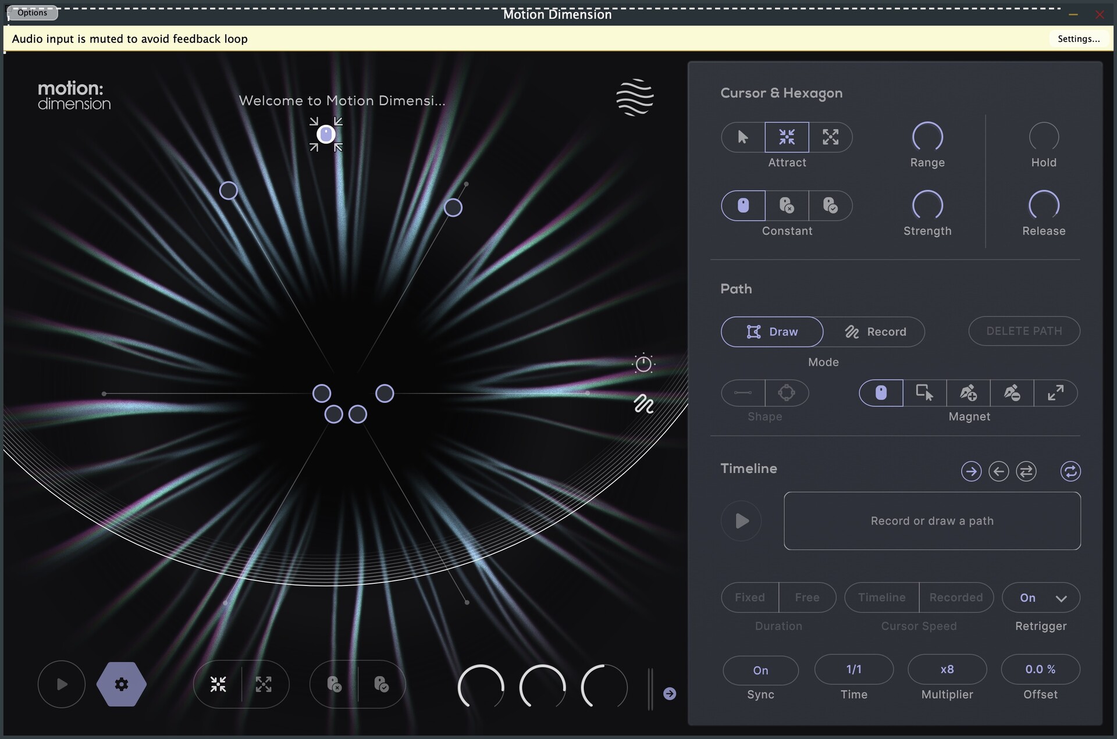Select Fixed Duration

[x=750, y=597]
